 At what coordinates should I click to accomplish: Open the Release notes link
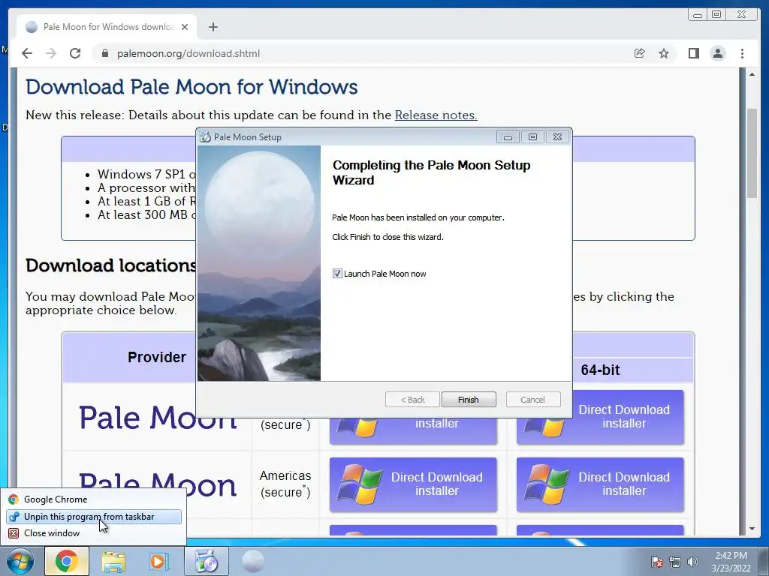point(436,115)
